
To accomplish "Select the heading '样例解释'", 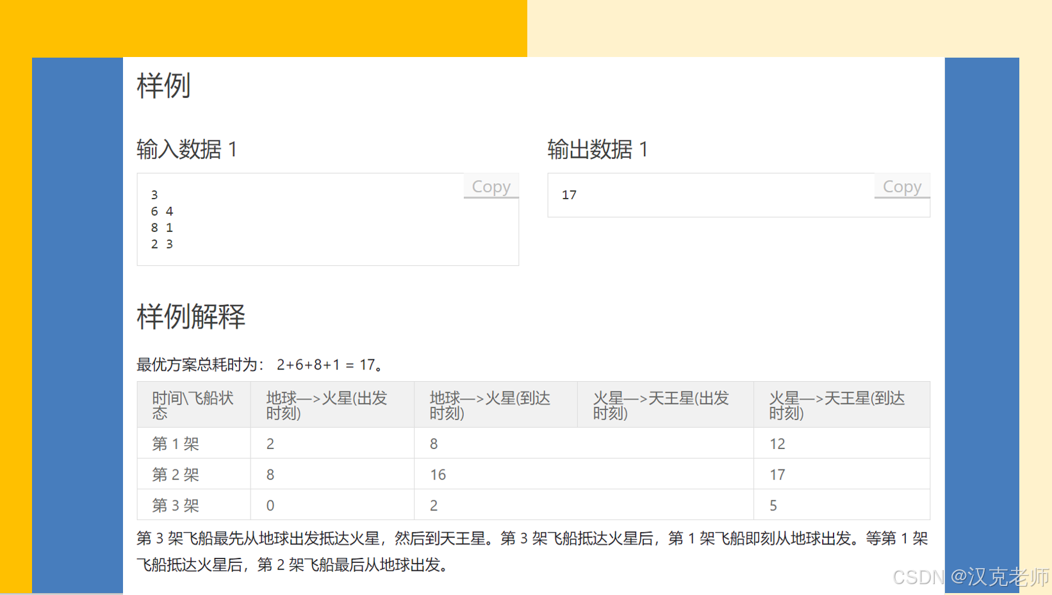I will 191,316.
